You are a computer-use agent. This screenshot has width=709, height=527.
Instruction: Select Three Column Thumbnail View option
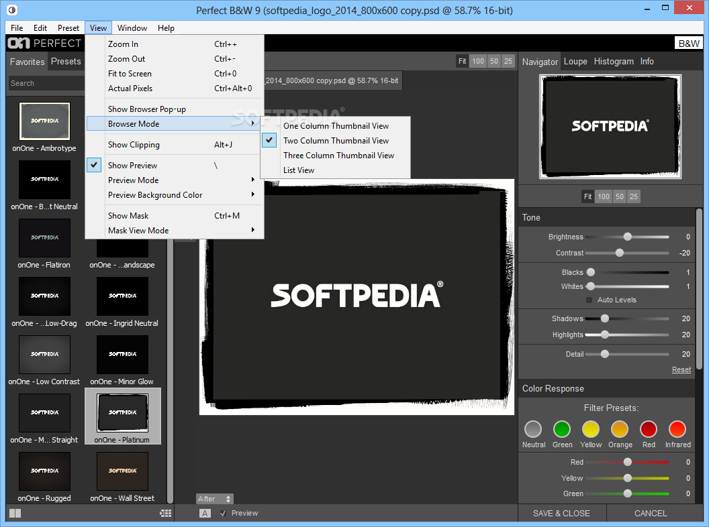336,156
